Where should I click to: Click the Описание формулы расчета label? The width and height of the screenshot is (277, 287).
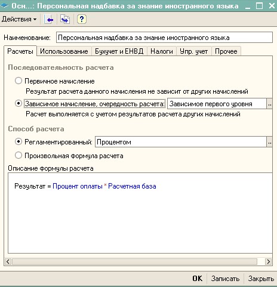point(51,168)
